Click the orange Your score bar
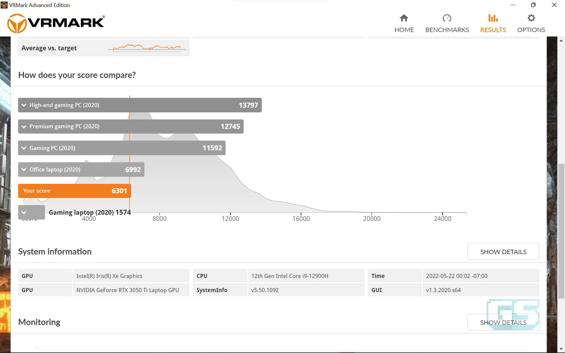 click(74, 191)
